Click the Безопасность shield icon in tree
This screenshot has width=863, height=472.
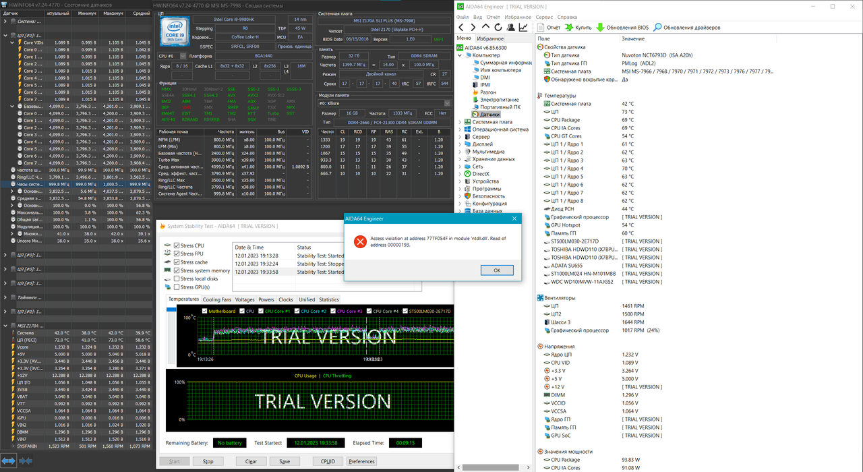click(x=467, y=196)
